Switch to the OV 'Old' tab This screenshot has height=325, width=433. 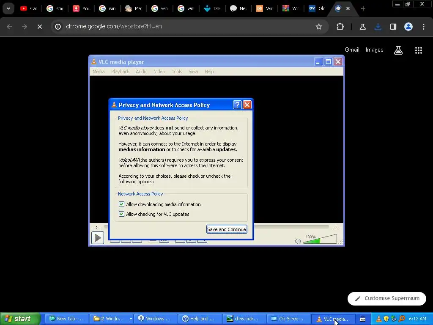(x=317, y=8)
